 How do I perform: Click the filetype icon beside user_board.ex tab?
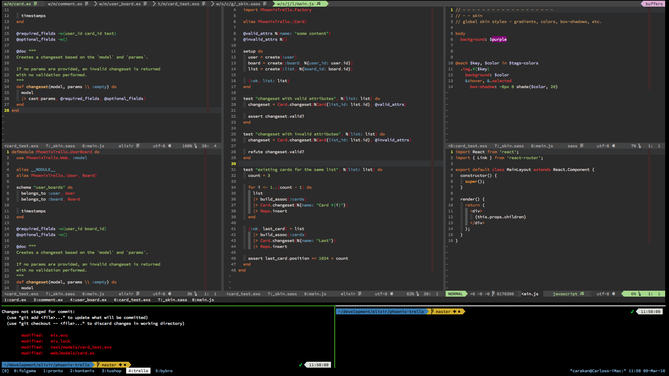(x=145, y=4)
